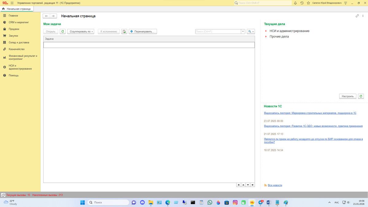Open the Помощь section
The width and height of the screenshot is (368, 207).
pyautogui.click(x=13, y=75)
